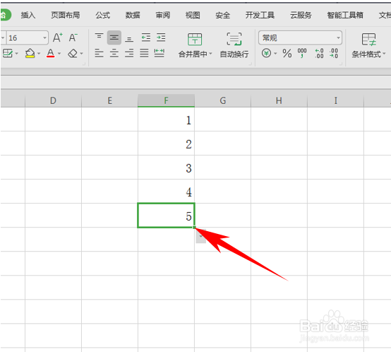Apply percent style
Viewport: 391px width, 352px height.
tap(287, 53)
